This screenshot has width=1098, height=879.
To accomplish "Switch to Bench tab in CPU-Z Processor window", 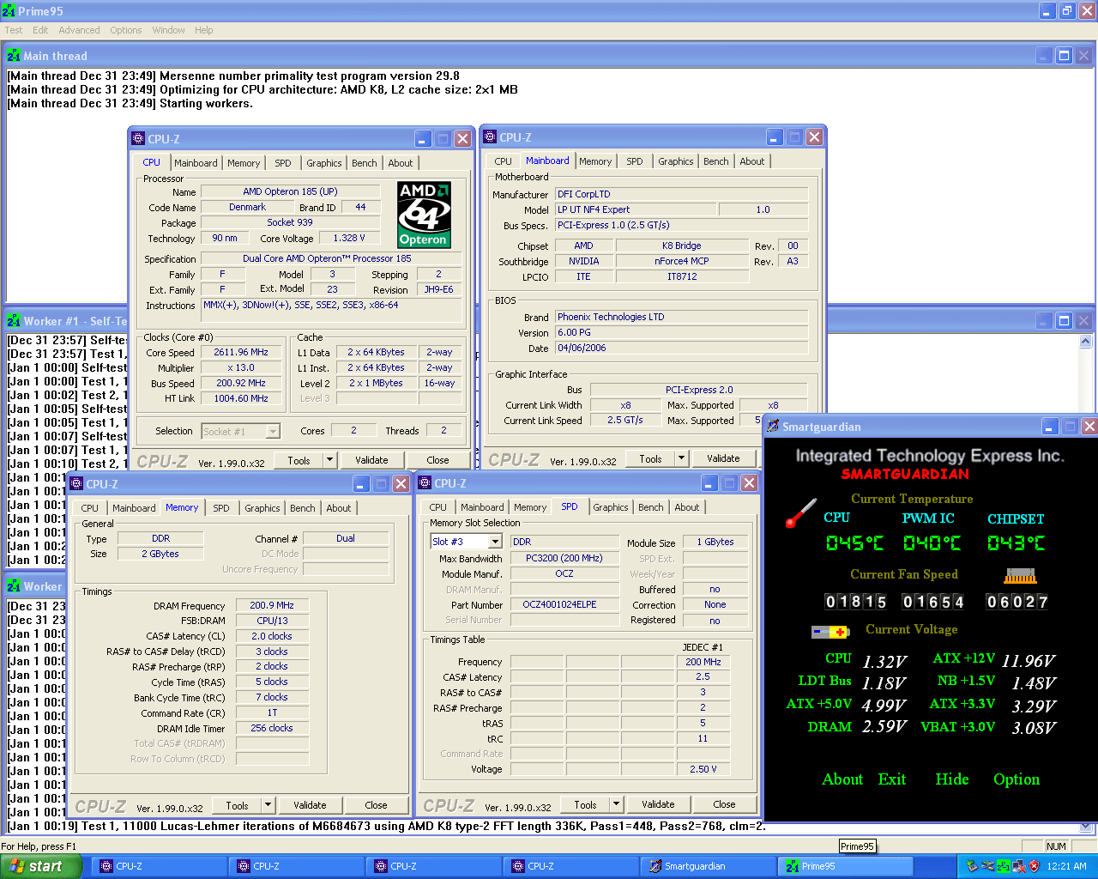I will [x=365, y=163].
